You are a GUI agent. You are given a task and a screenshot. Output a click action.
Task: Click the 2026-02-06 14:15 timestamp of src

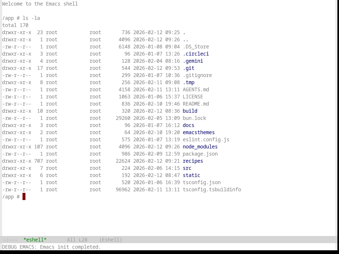pyautogui.click(x=157, y=168)
